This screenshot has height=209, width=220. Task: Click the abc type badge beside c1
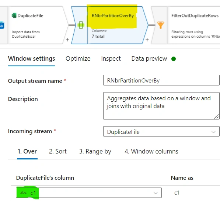pos(23,192)
